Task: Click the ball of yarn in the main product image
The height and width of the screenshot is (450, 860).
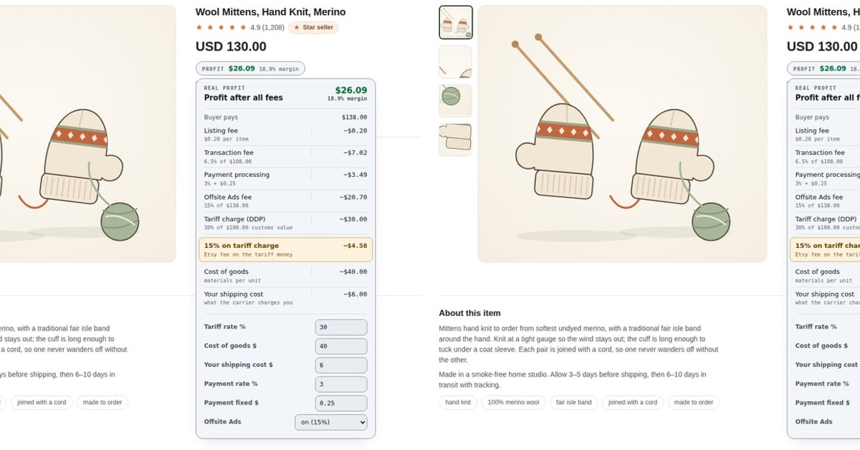Action: [710, 220]
